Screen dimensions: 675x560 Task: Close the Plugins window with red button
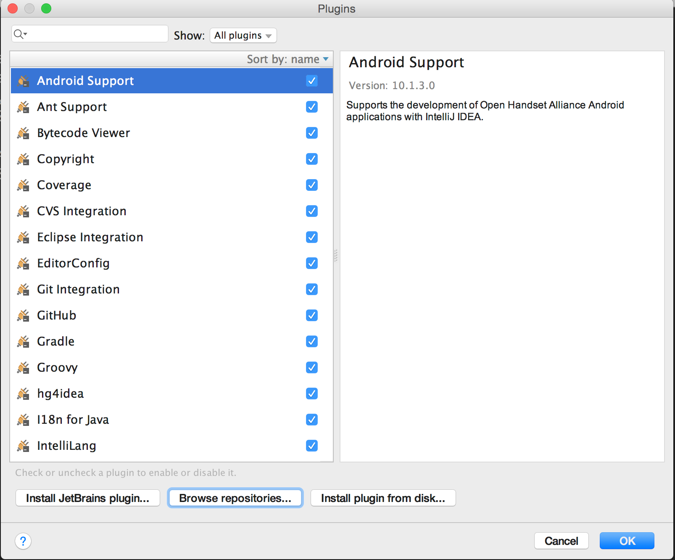coord(13,8)
